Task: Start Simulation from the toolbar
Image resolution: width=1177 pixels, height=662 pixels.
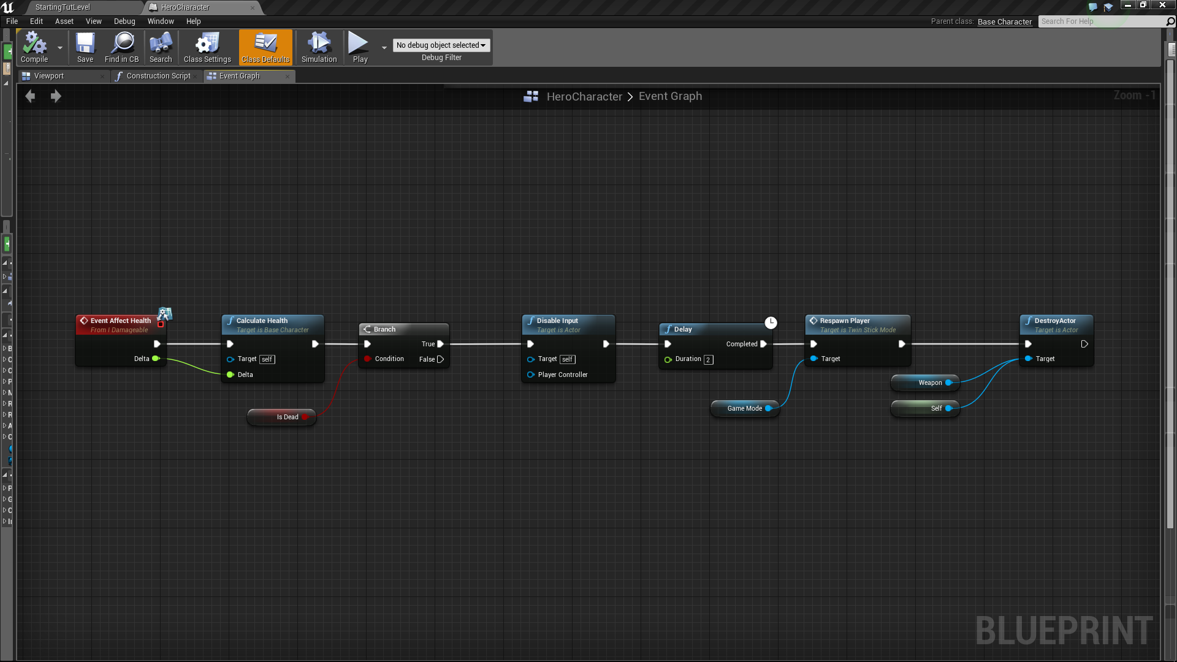Action: 319,44
